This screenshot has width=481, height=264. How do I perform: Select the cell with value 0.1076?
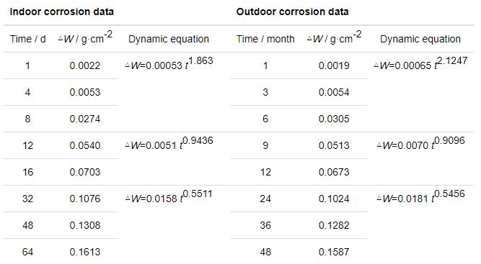[85, 199]
